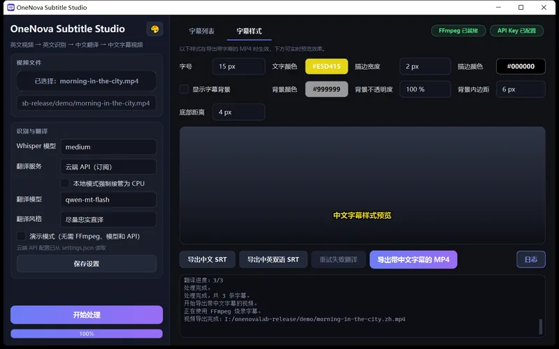Click the FFmpeg 已就绪 status badge
Screen dimensions: 559x349
(458, 31)
